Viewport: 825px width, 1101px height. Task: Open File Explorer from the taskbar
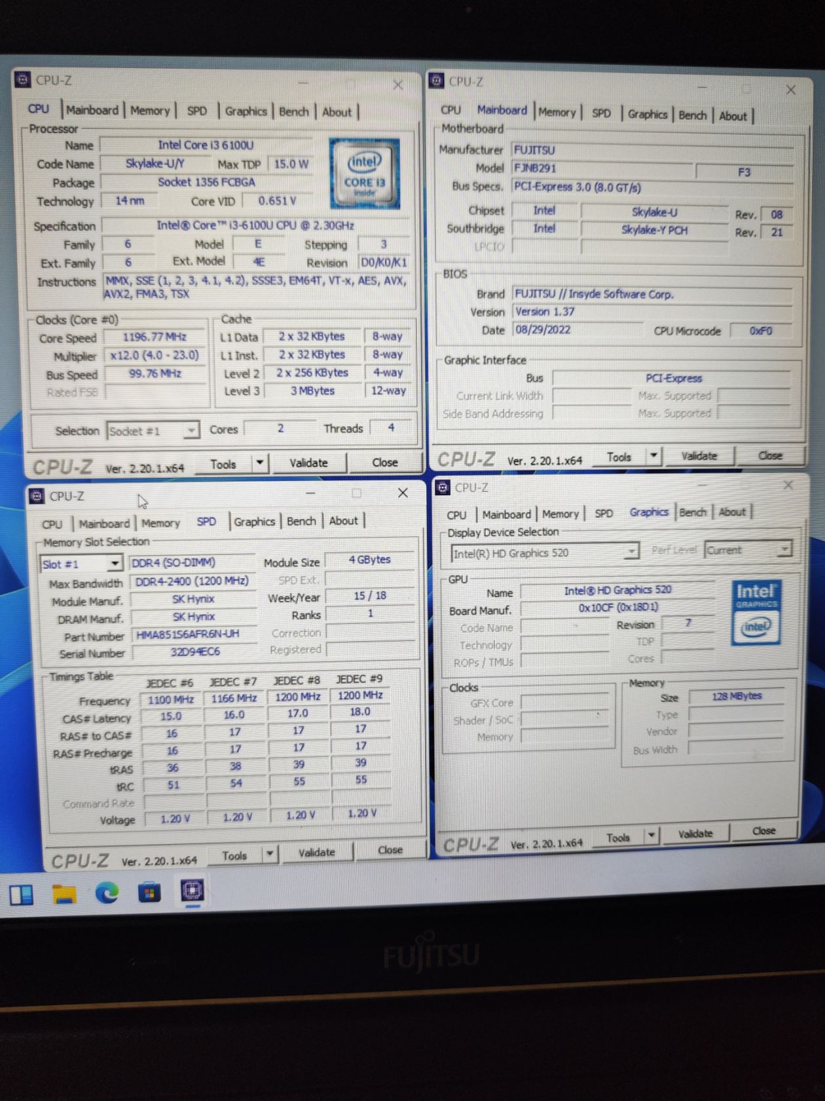[x=64, y=893]
